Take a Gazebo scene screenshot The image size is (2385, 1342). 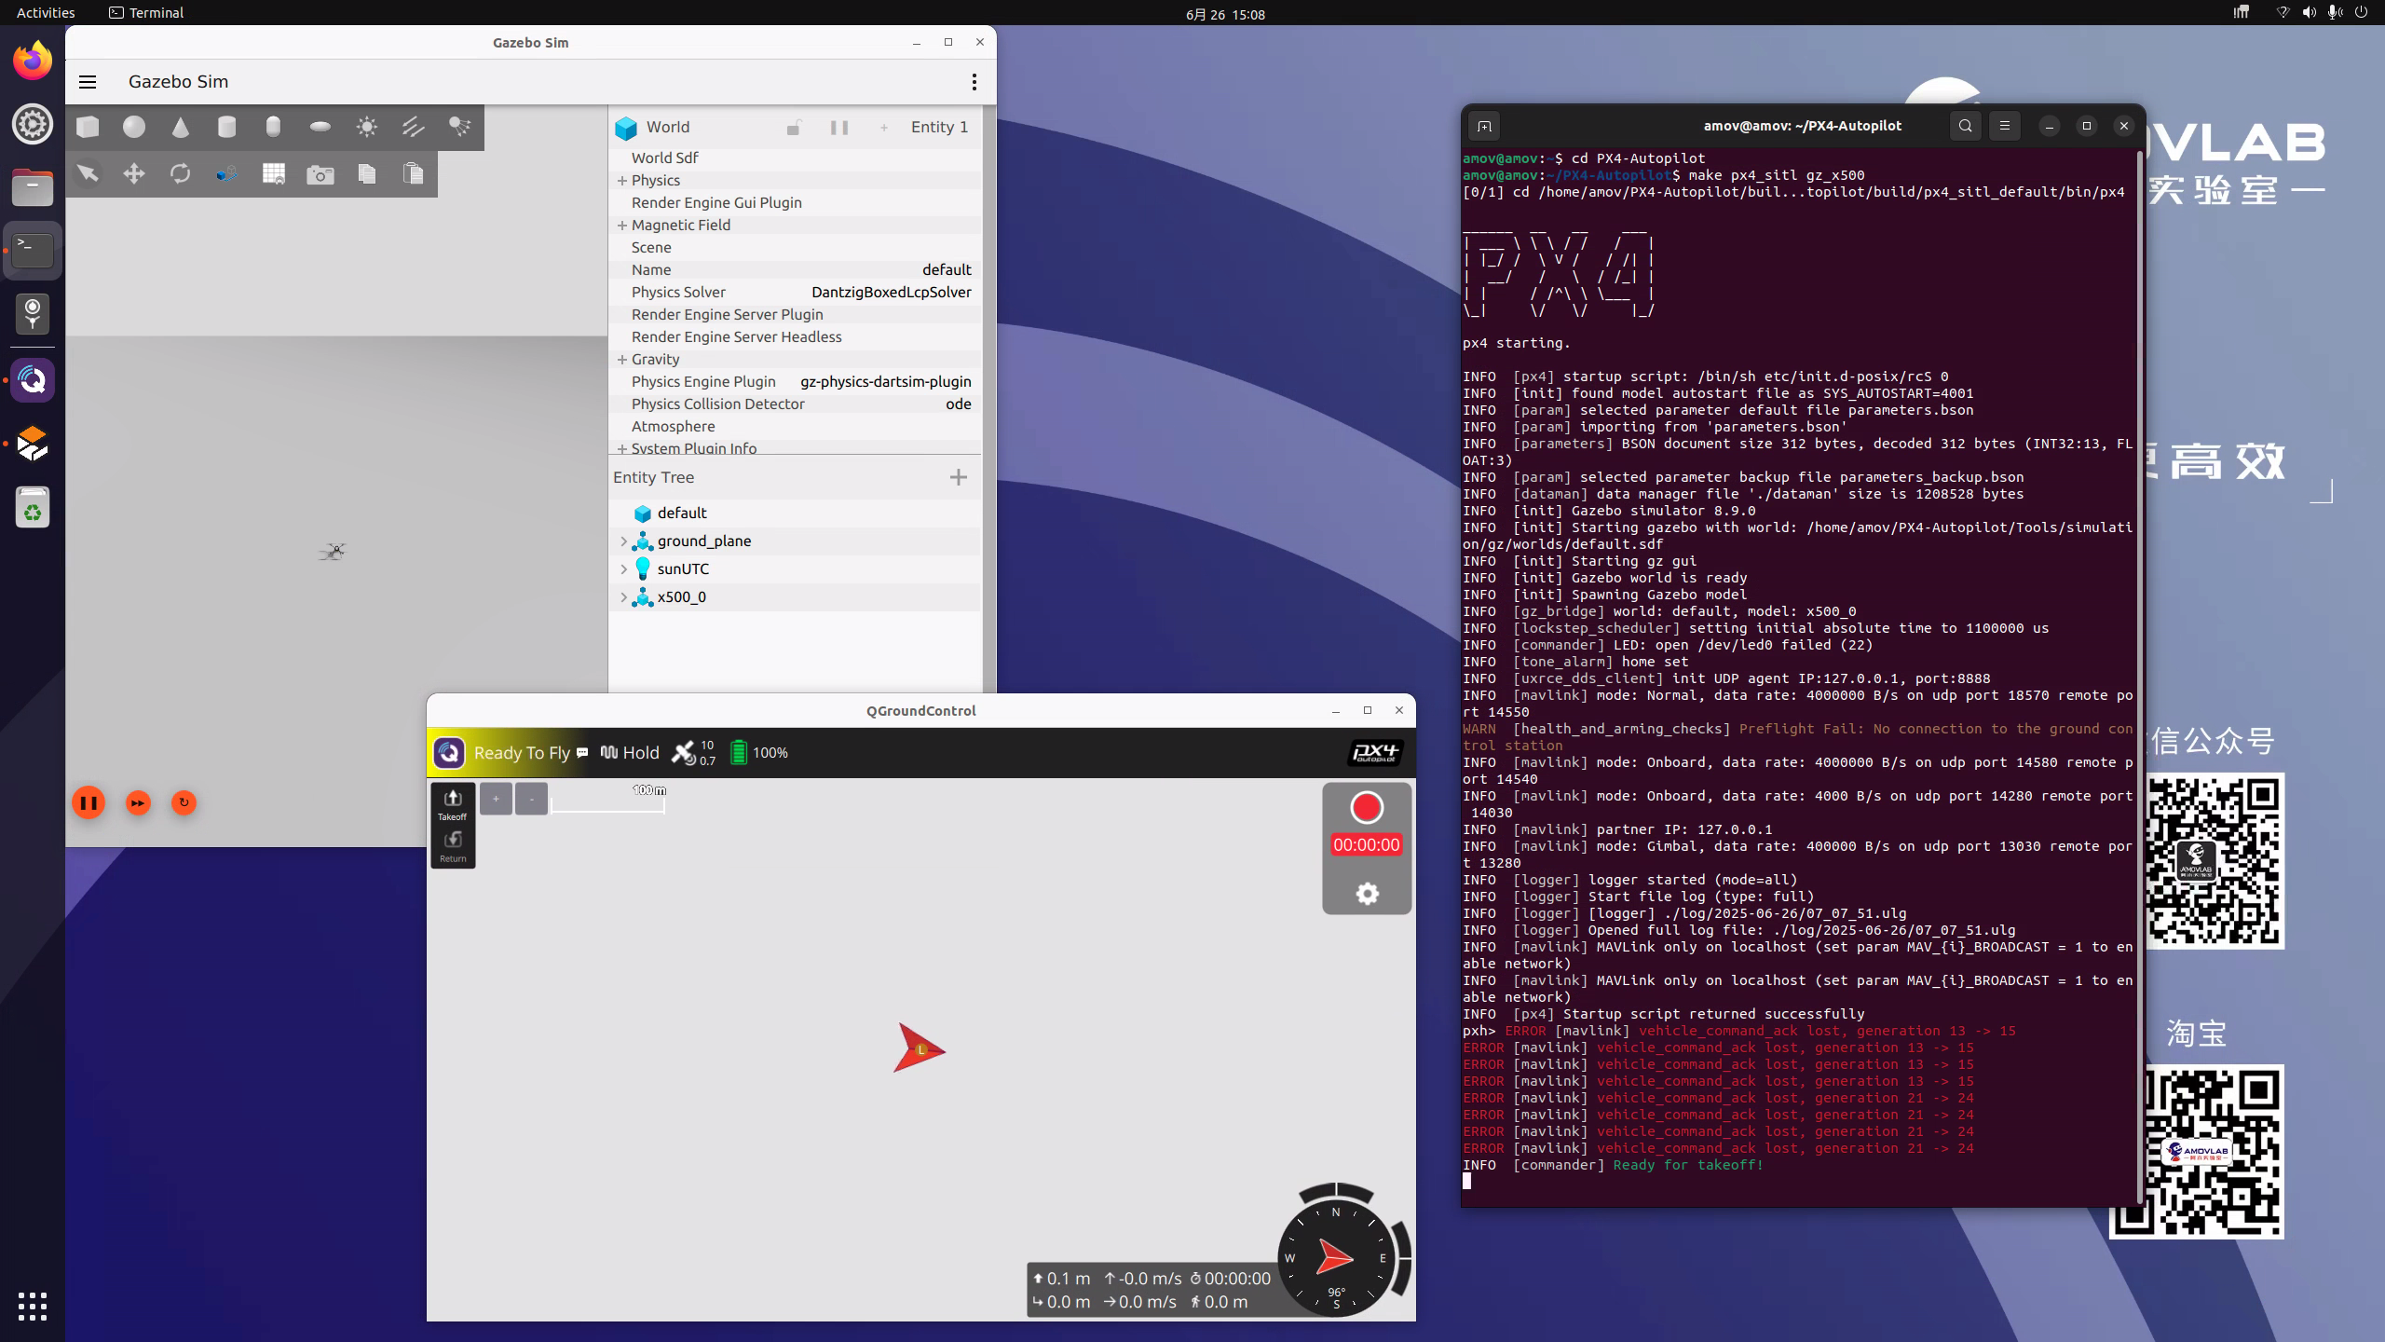point(320,173)
